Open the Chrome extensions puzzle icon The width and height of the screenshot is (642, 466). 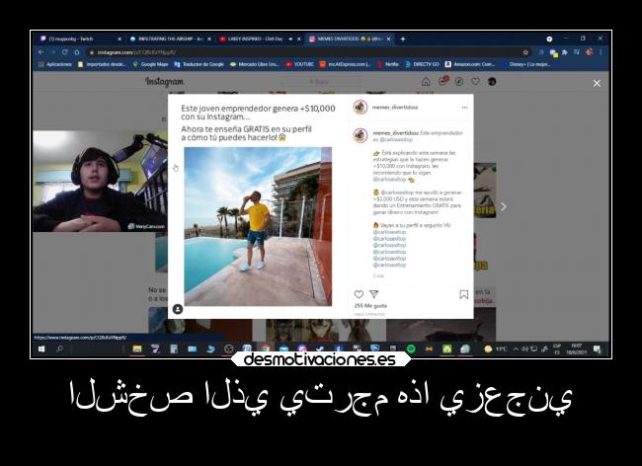pos(565,52)
